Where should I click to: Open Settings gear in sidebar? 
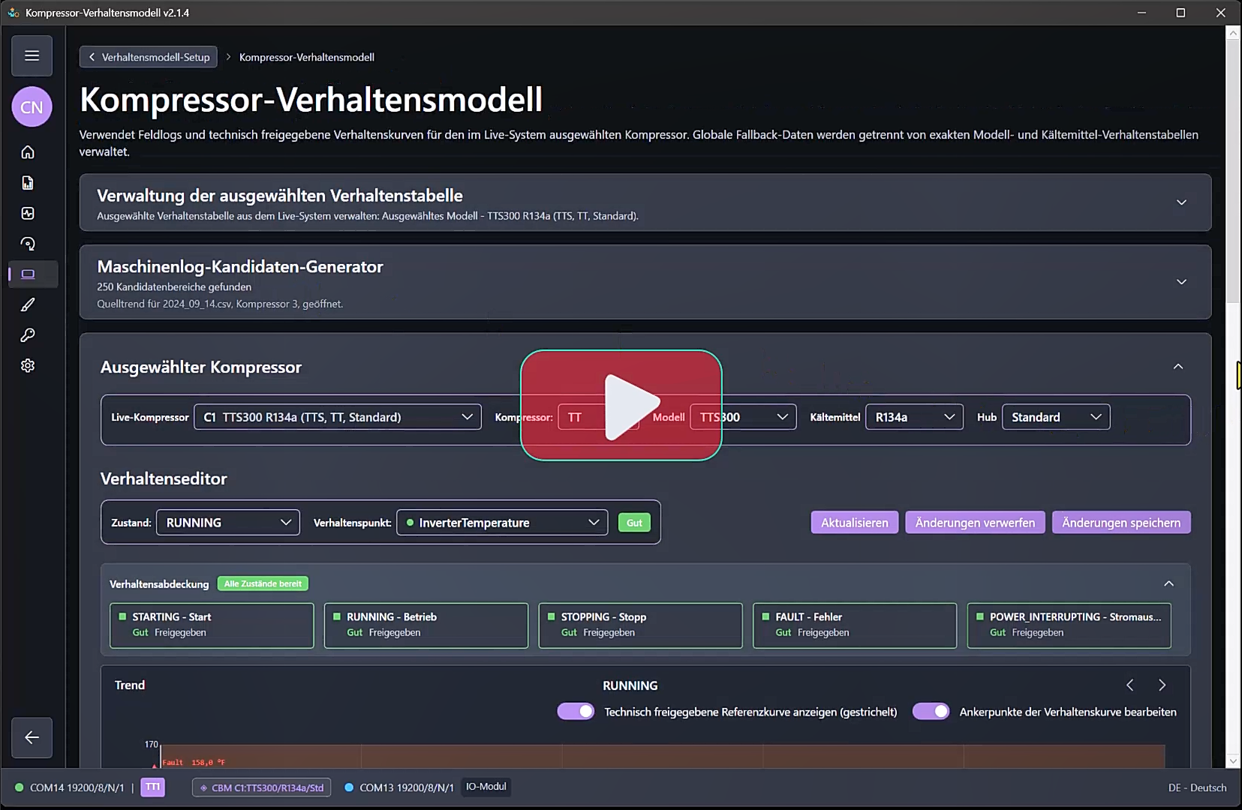pos(28,365)
